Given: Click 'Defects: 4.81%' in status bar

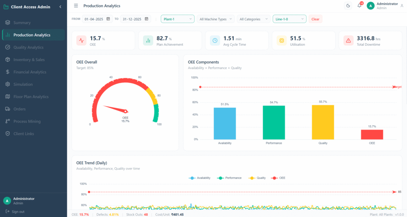Looking at the screenshot, I should [x=107, y=215].
